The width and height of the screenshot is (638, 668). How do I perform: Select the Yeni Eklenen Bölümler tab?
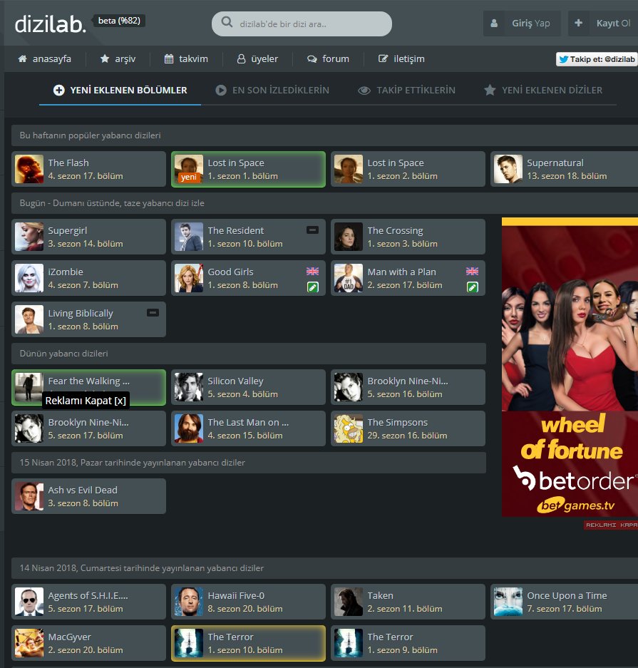[x=120, y=91]
